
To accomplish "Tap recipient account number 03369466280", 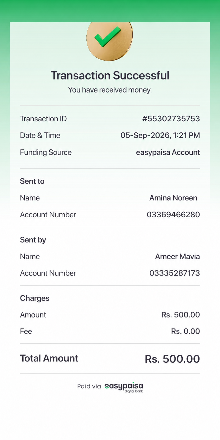I will [x=173, y=215].
